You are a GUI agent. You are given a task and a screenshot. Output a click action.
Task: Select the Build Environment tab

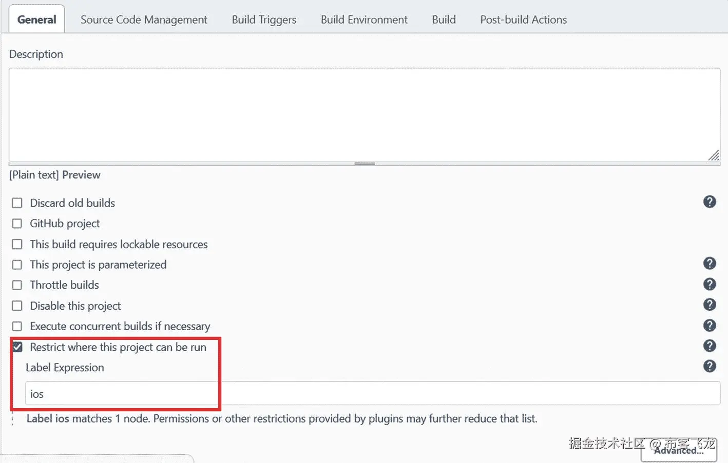(x=364, y=19)
